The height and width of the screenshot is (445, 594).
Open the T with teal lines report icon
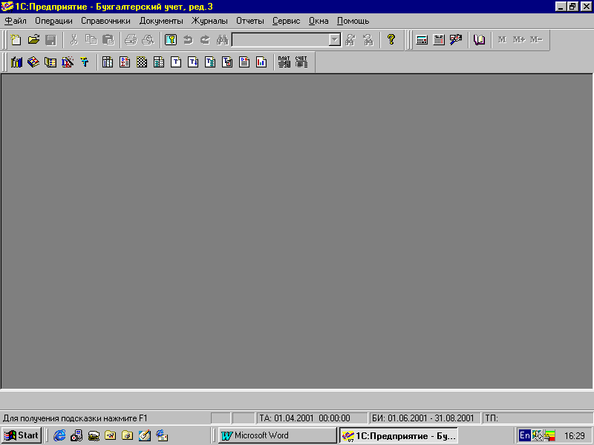pos(210,62)
